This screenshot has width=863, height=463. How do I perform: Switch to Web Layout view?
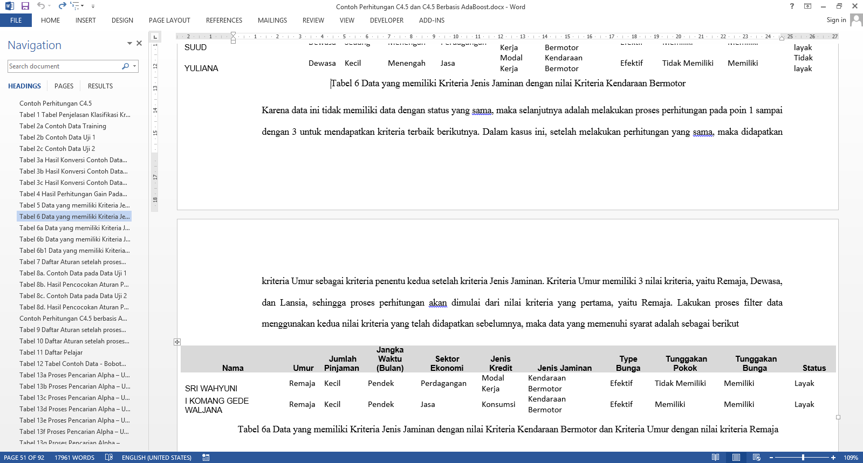[x=756, y=457]
